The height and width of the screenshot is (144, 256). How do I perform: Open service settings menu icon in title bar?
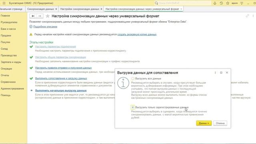(x=242, y=3)
